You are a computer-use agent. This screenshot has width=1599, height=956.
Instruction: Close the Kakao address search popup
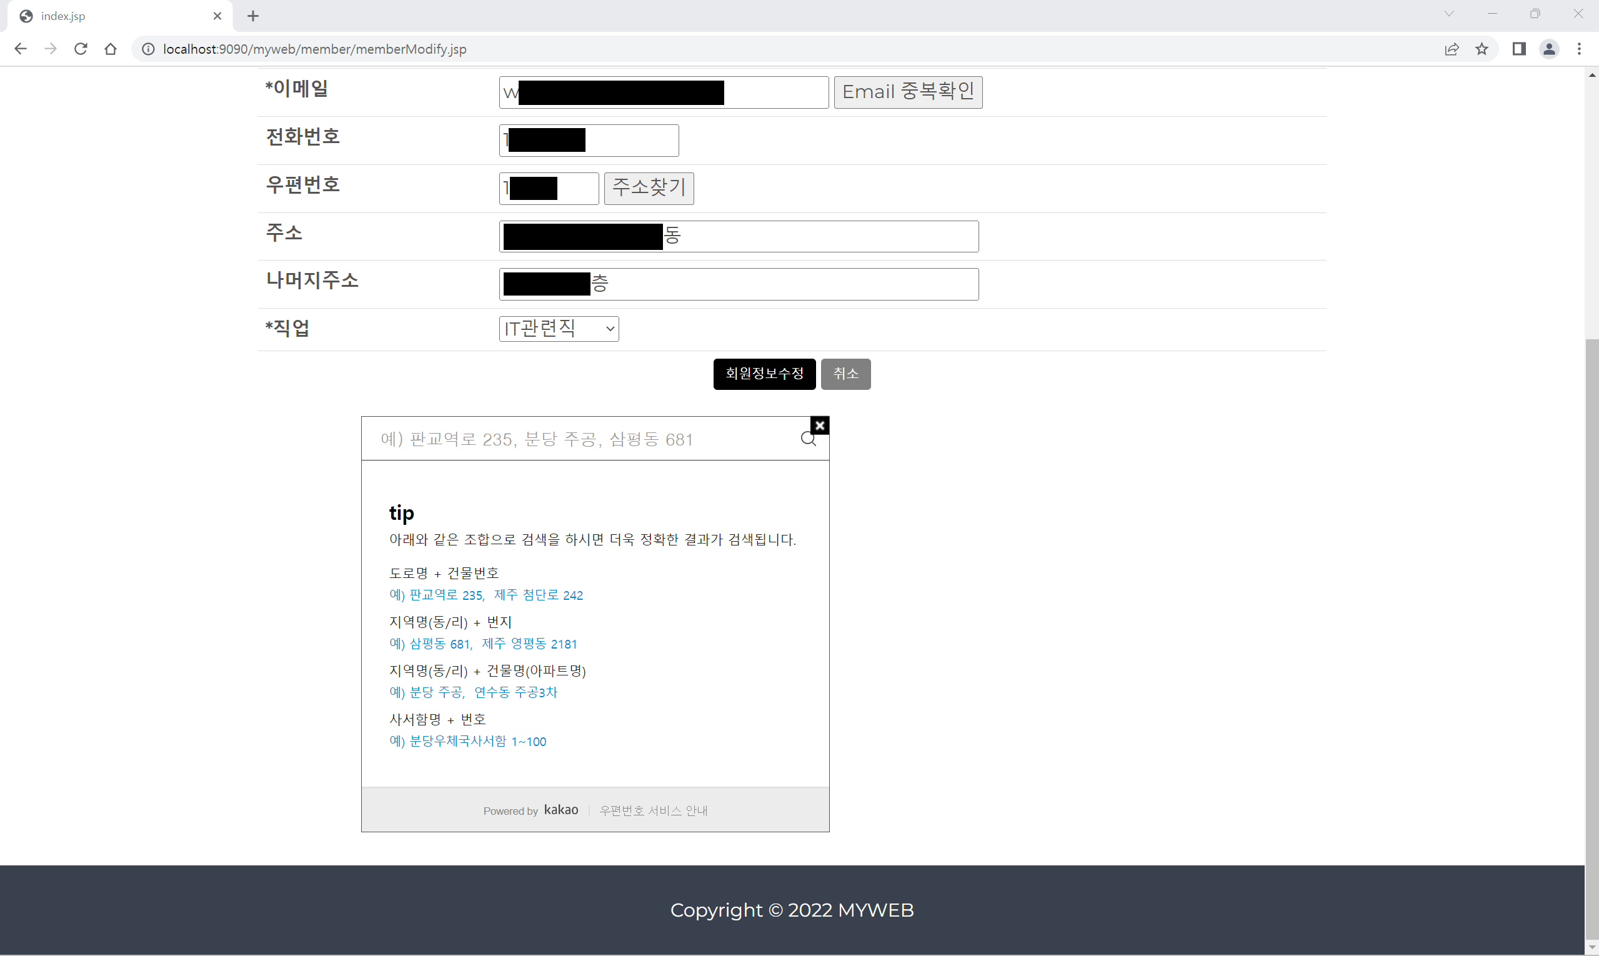click(819, 425)
